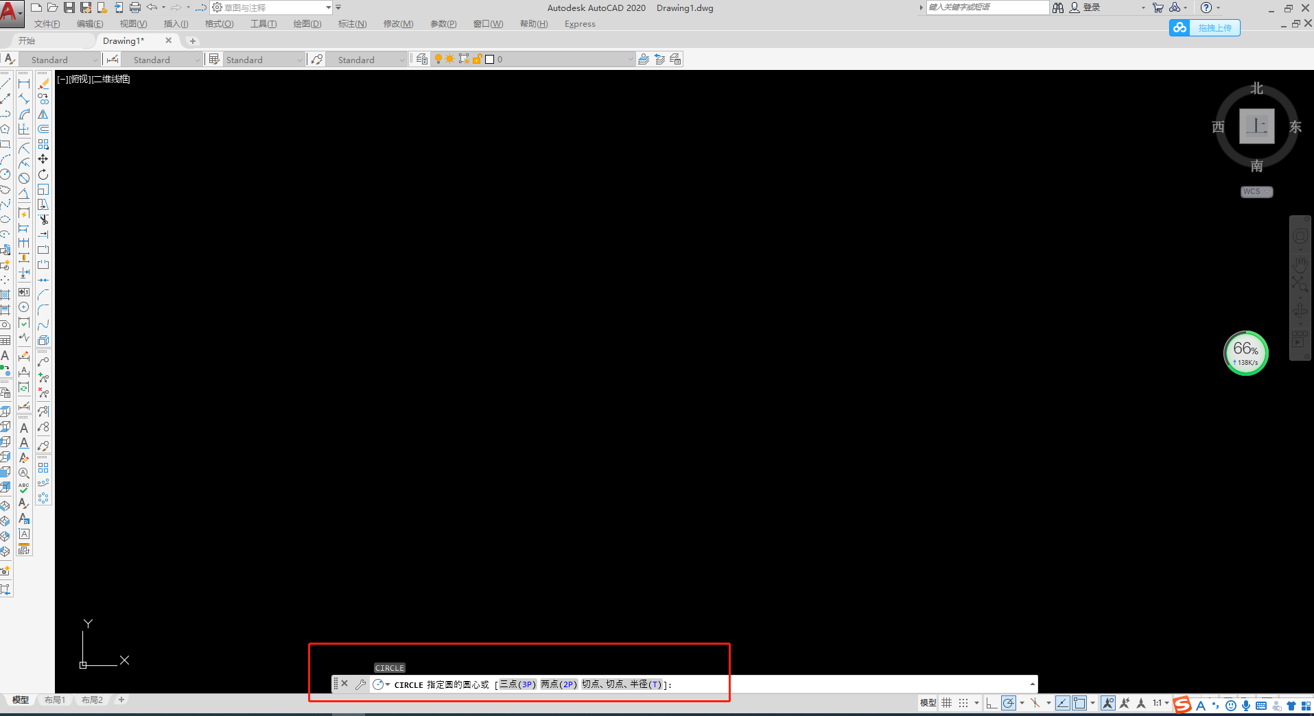Image resolution: width=1314 pixels, height=716 pixels.
Task: Click the layer 0 white color swatch
Action: point(489,60)
